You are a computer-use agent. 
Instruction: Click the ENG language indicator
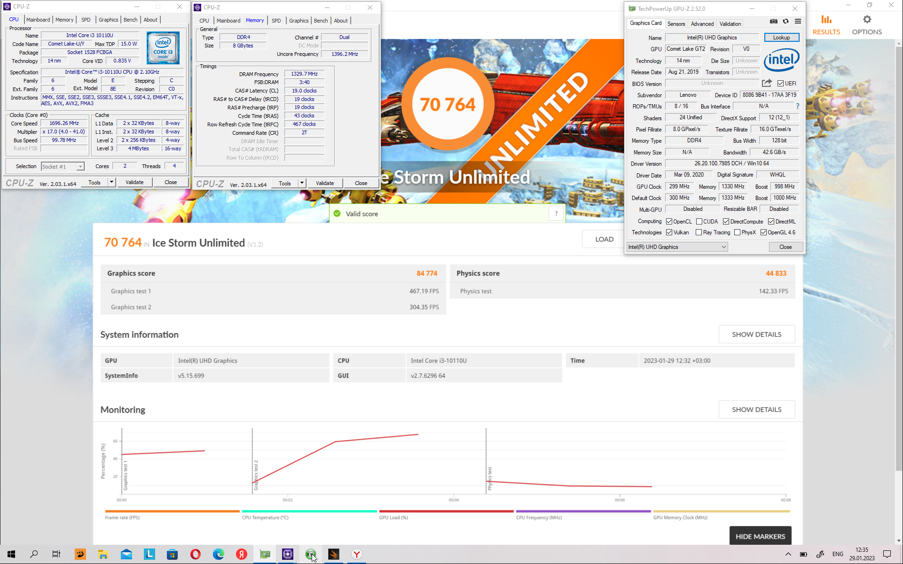pos(838,554)
